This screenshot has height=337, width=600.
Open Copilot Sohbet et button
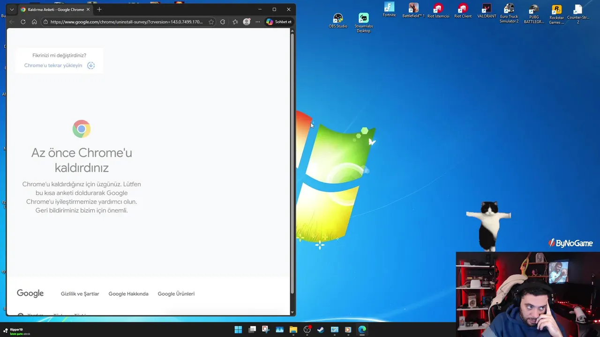tap(279, 22)
